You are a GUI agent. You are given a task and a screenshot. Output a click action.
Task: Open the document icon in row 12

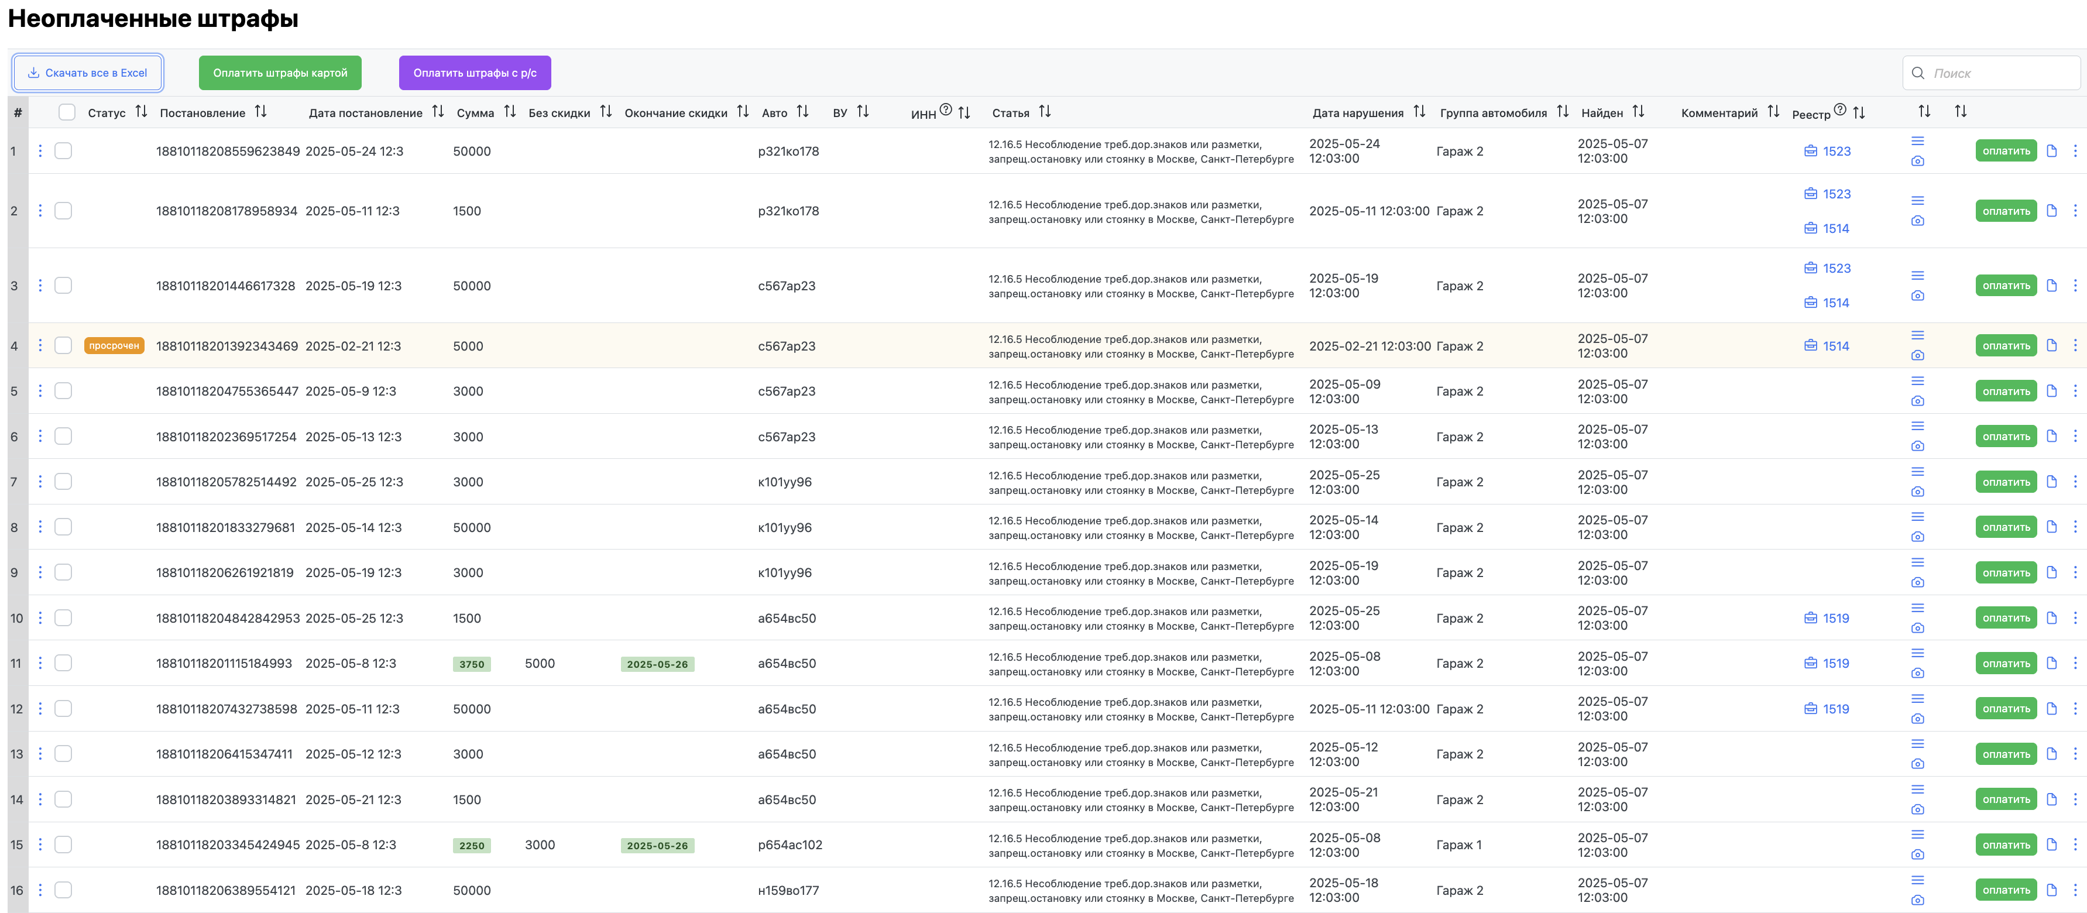click(2051, 708)
